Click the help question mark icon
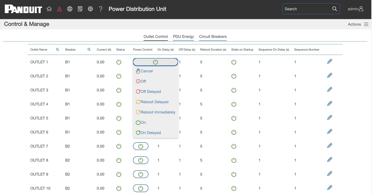The width and height of the screenshot is (372, 195). click(101, 9)
